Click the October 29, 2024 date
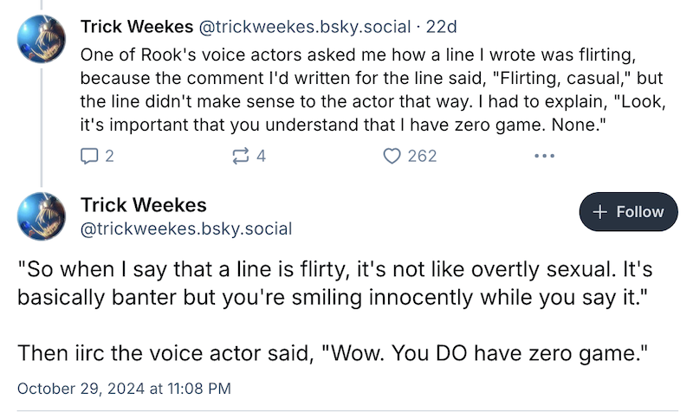The image size is (693, 412). point(124,389)
